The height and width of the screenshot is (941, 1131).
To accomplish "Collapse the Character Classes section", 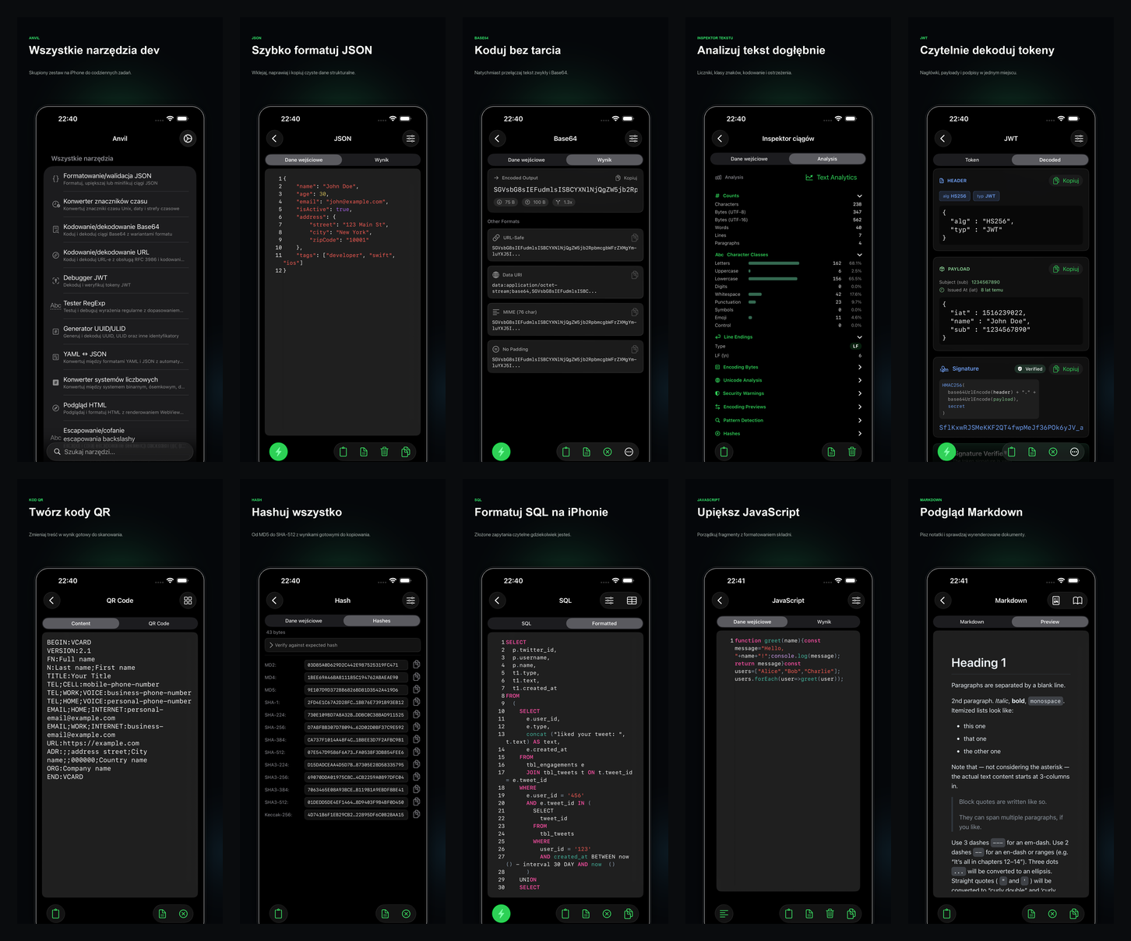I will coord(859,255).
